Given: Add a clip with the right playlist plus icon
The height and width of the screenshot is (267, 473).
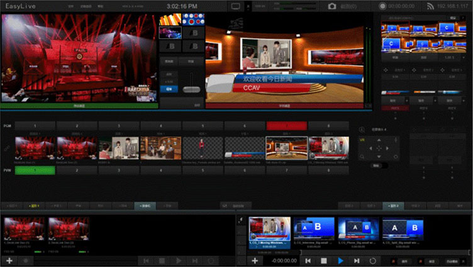Looking at the screenshot, I should tap(255, 260).
